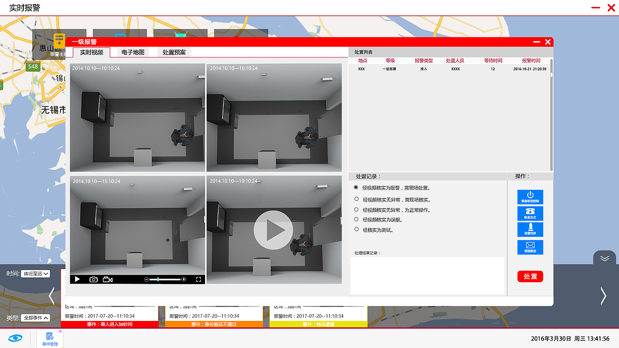Click the zoom-out minus icon in video controls
619x348 pixels.
tap(147, 279)
